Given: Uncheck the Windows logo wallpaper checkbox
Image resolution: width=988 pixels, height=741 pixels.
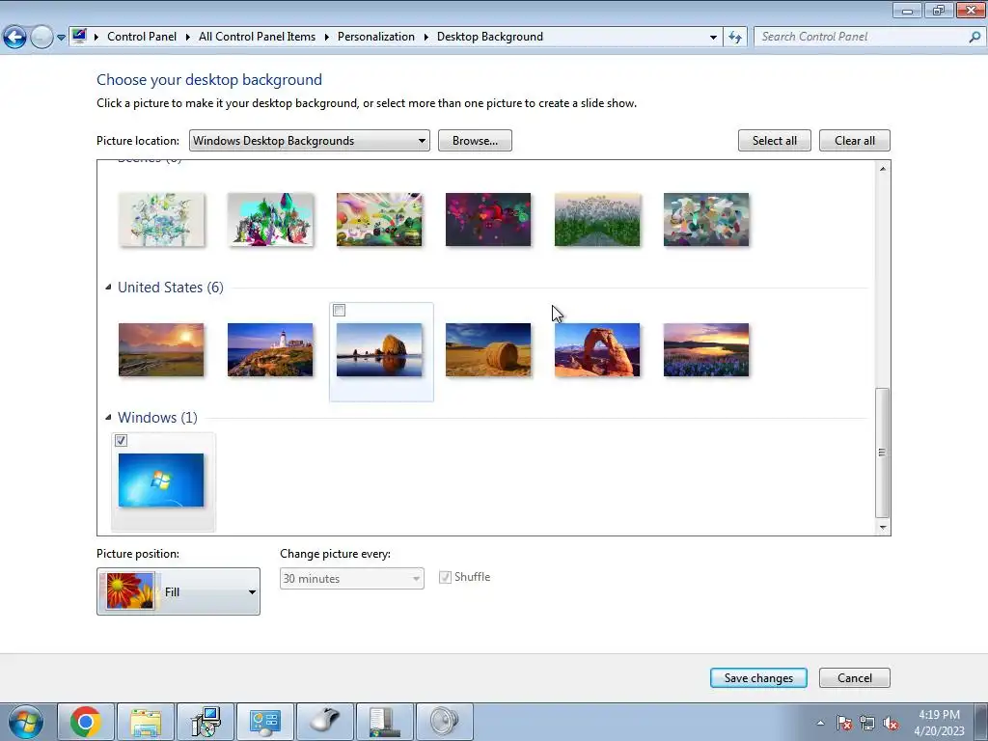Looking at the screenshot, I should tap(121, 440).
